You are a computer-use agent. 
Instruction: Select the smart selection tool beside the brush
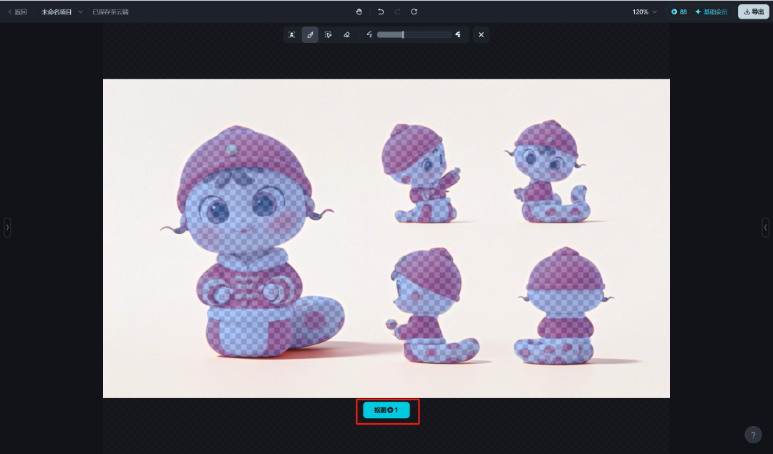click(x=328, y=34)
